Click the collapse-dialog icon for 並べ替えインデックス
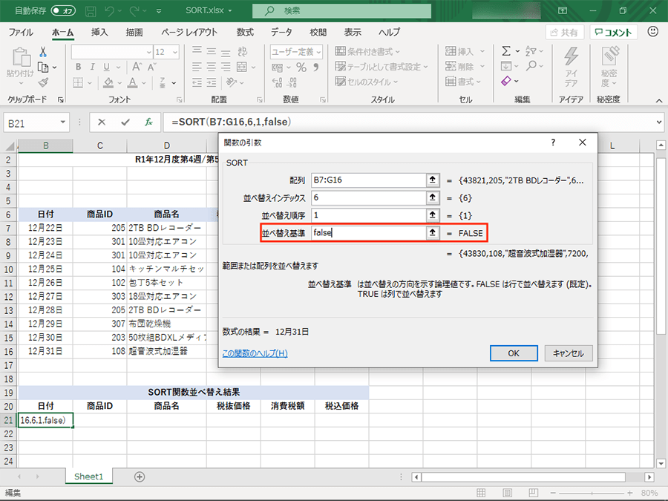The height and width of the screenshot is (501, 668). [x=431, y=197]
